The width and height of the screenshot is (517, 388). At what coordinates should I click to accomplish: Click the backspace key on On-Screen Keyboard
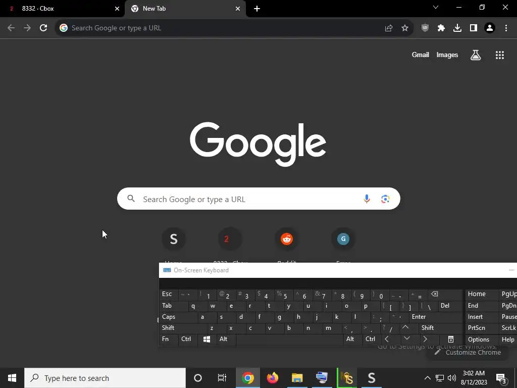coord(445,295)
